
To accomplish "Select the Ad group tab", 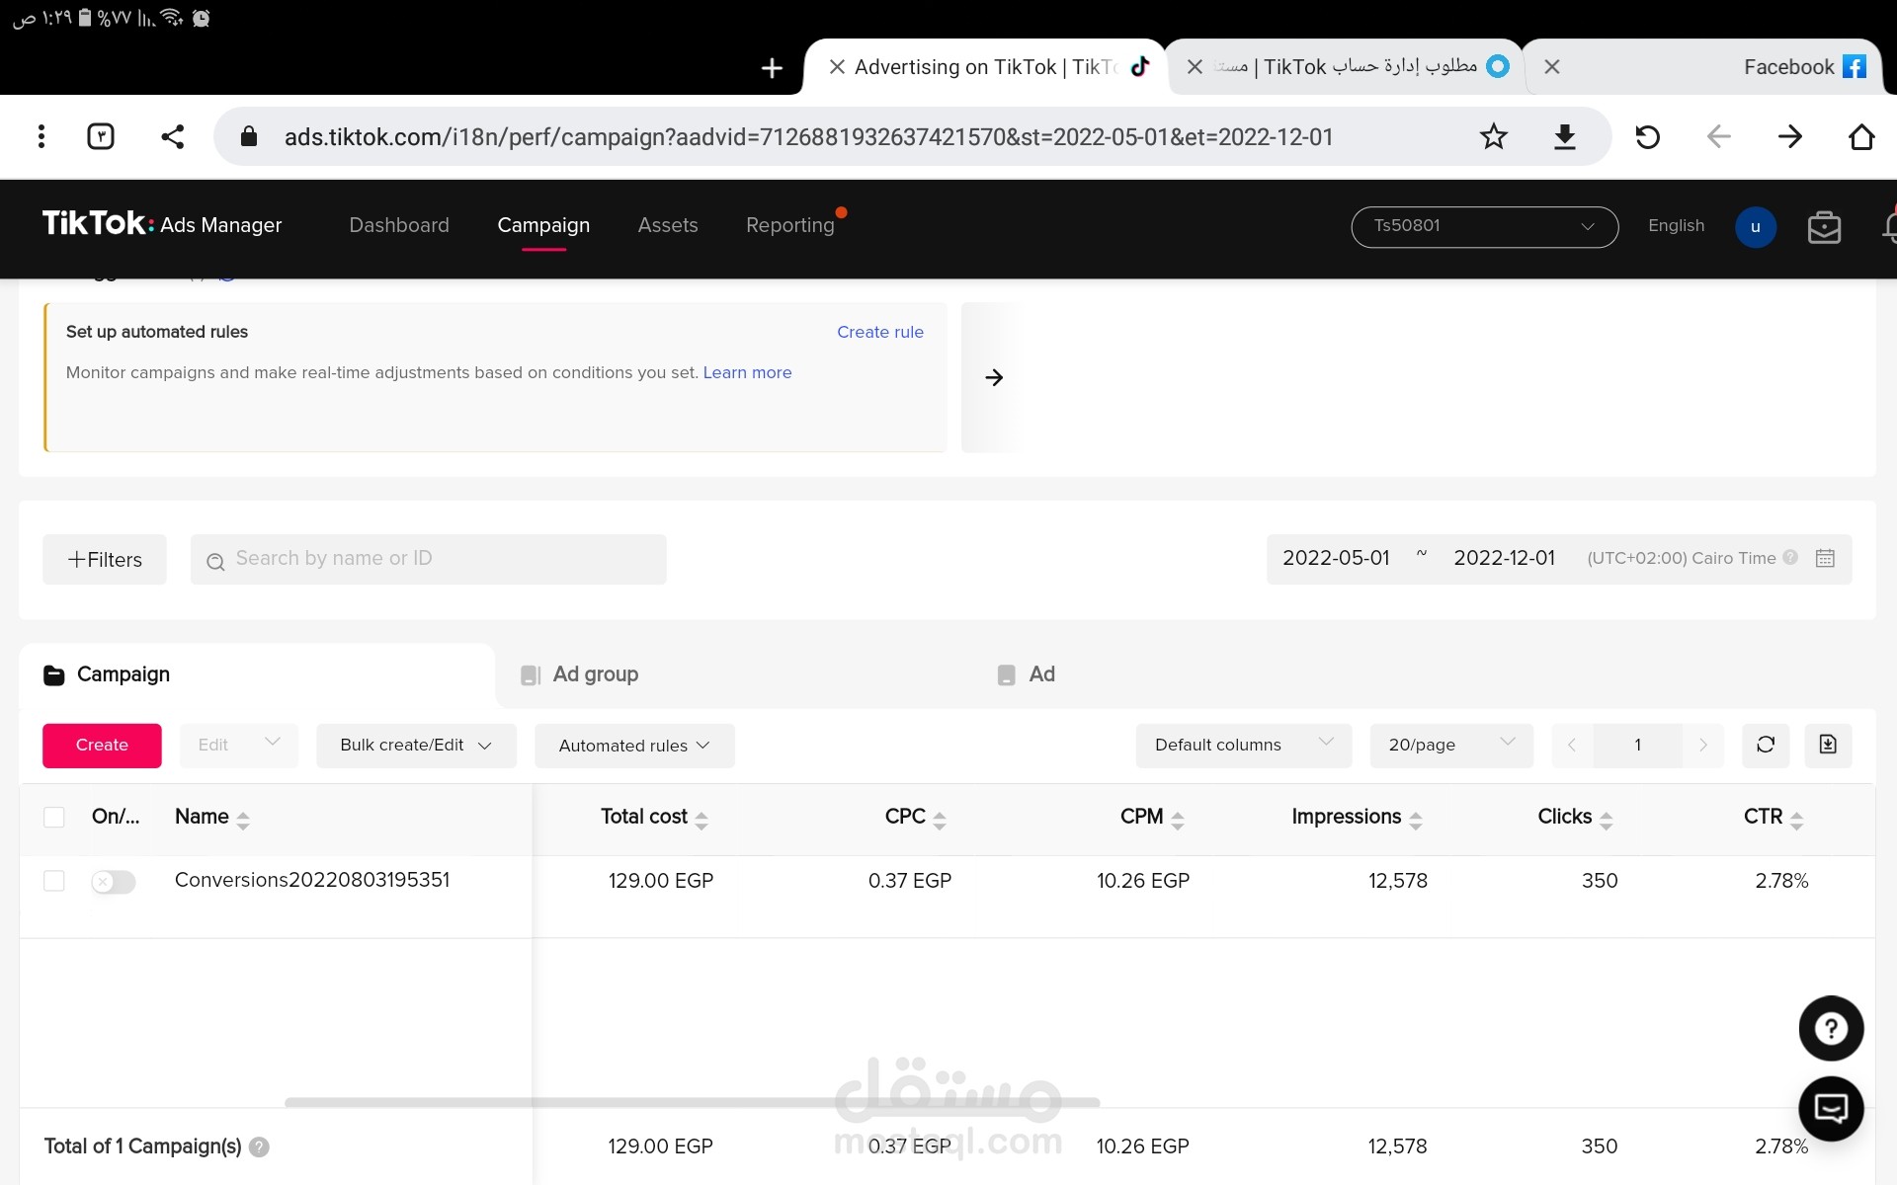I will pyautogui.click(x=594, y=673).
